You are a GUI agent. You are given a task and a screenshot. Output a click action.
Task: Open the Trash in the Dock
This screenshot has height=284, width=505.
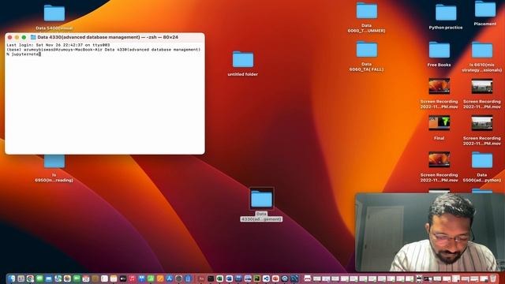493,278
